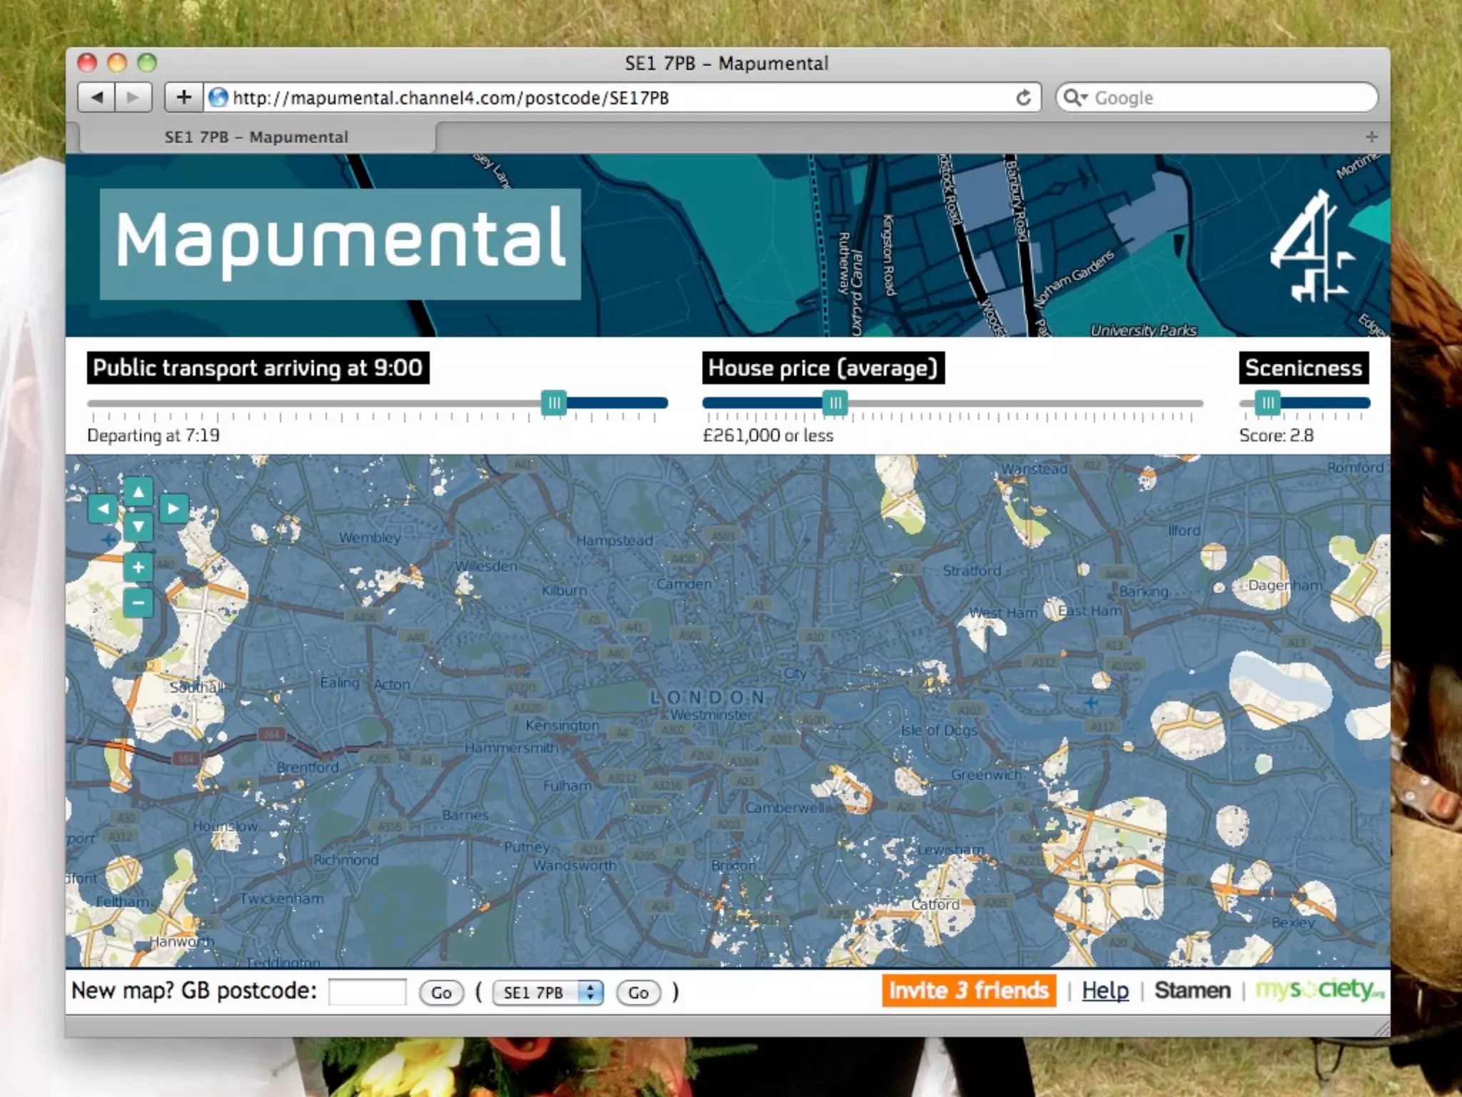Open the SE1 7PB postcode dropdown
Viewport: 1462px width, 1097px height.
[548, 993]
